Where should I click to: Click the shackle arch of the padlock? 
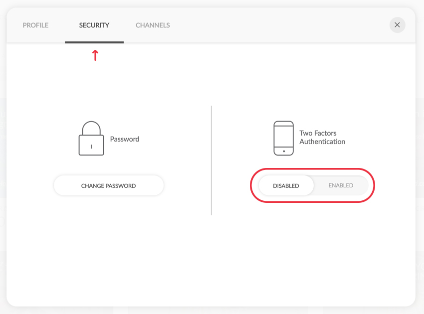(x=91, y=128)
